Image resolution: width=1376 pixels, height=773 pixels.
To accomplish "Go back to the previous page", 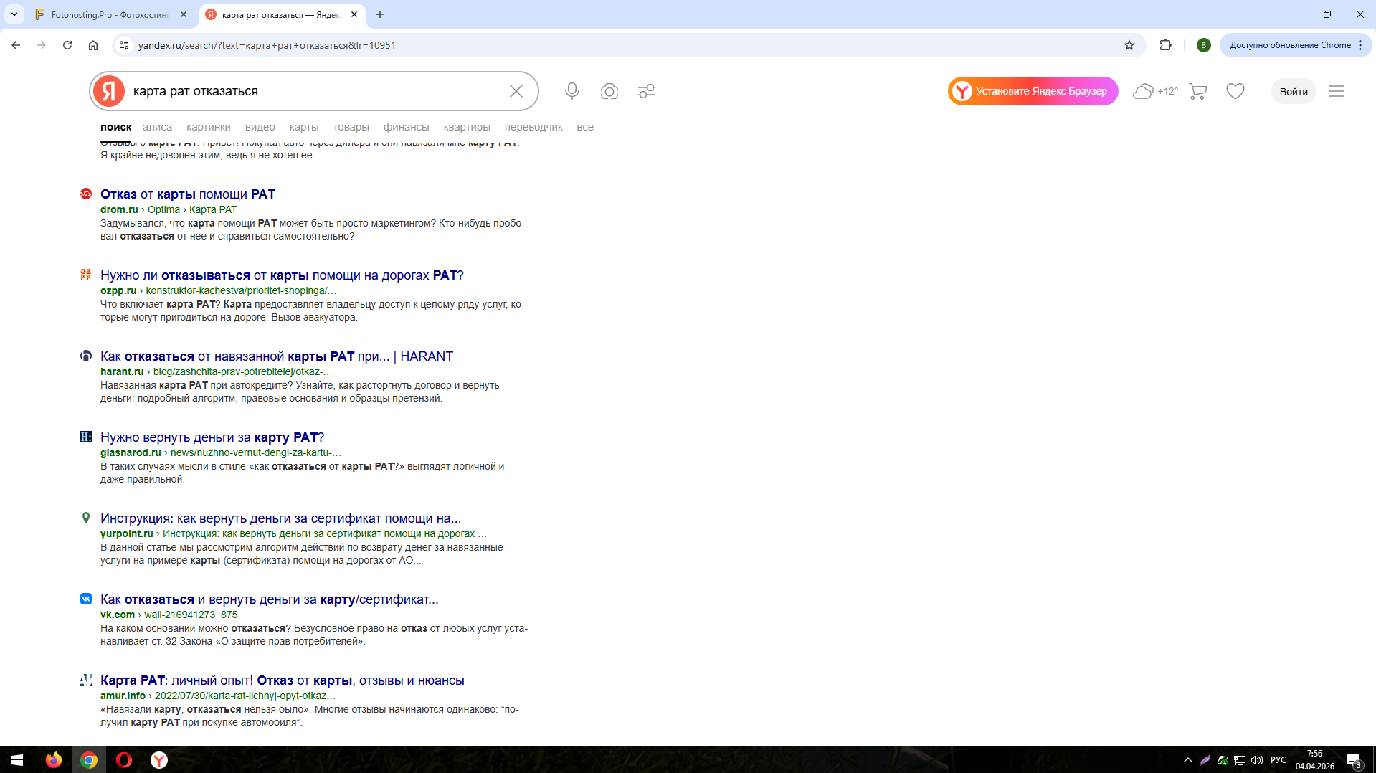I will tap(16, 45).
